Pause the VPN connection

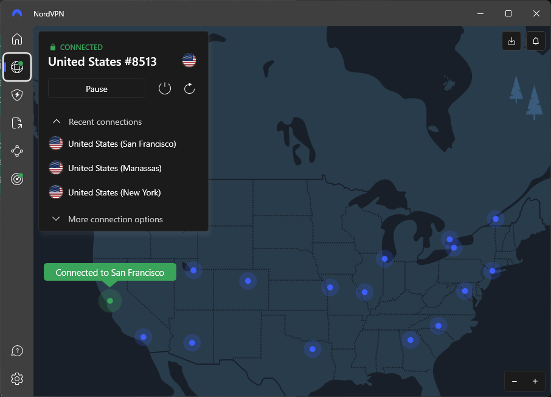(x=97, y=88)
